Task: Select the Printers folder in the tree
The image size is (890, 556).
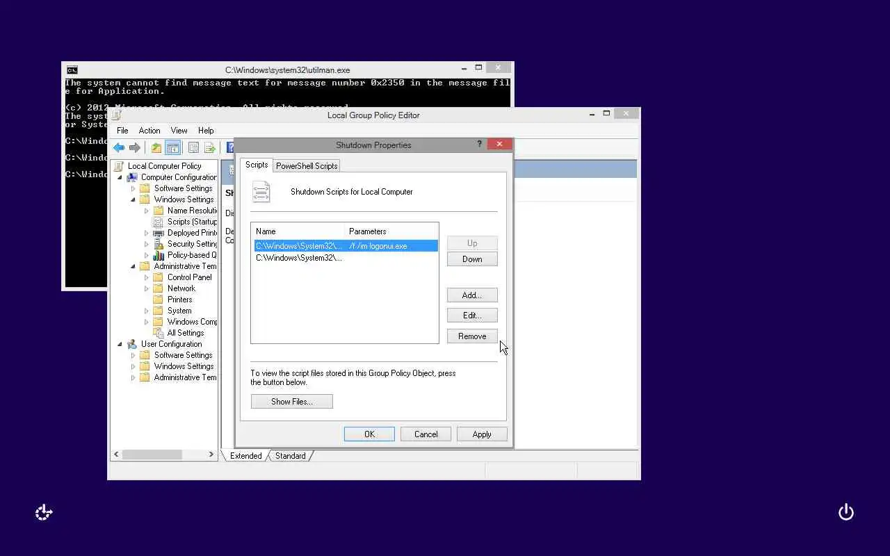Action: (179, 300)
